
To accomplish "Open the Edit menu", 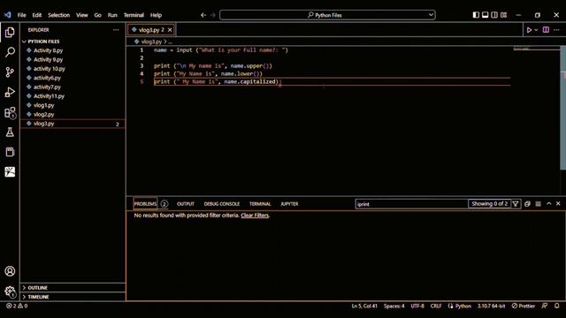I will click(37, 15).
